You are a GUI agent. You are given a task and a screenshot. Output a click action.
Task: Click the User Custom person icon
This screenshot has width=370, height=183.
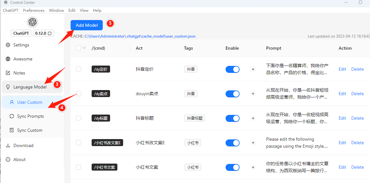tap(12, 102)
